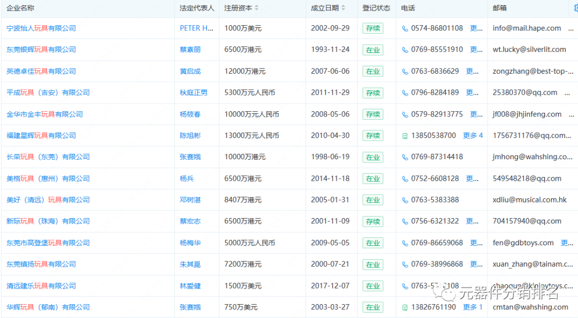This screenshot has height=318, width=578.
Task: Open 东莞市高登堡玩具有限公司 link
Action: [48, 243]
